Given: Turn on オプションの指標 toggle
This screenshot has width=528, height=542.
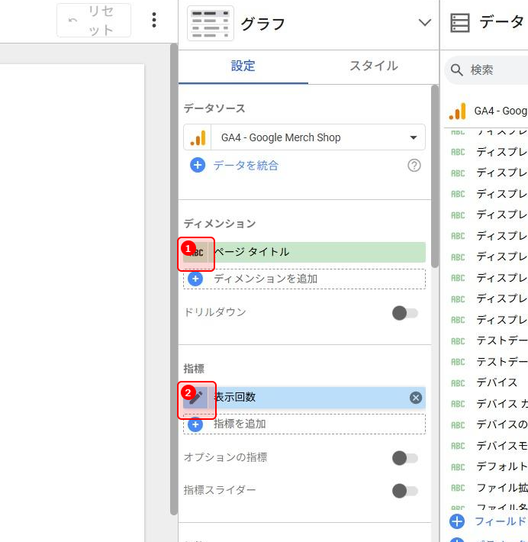Looking at the screenshot, I should click(x=404, y=458).
